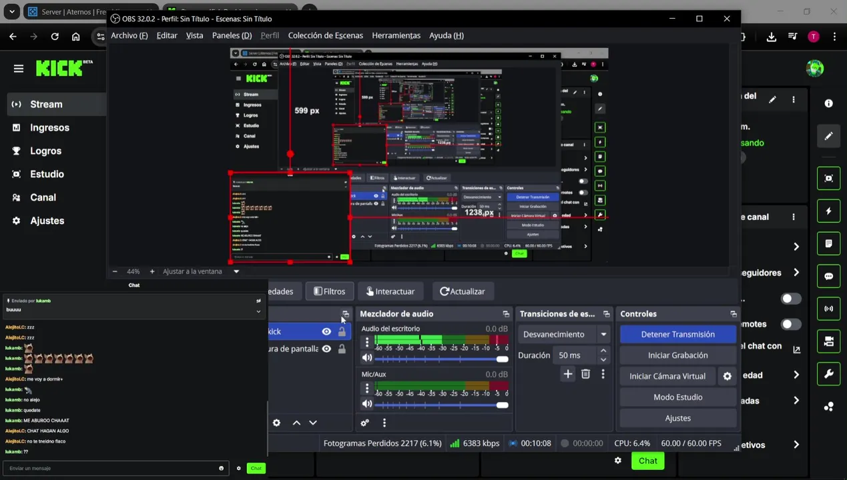847x480 pixels.
Task: Click the Filtros button
Action: 330,291
